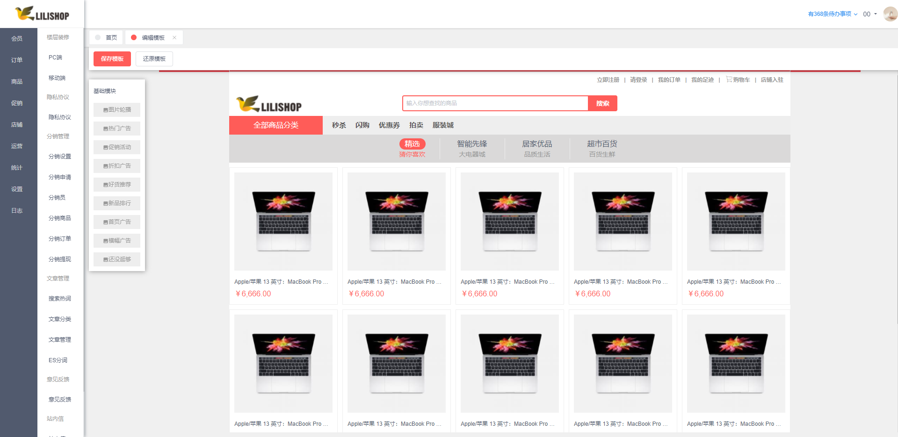Select 分销订单 in the submenu
This screenshot has height=437, width=898.
click(60, 239)
